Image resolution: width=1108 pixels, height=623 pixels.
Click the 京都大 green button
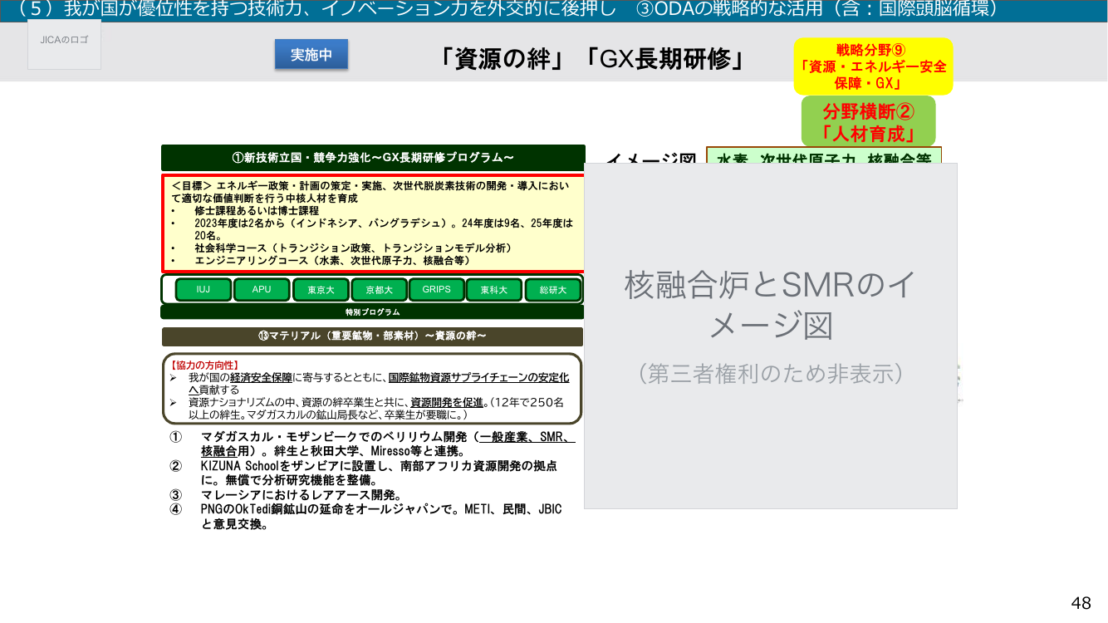[x=379, y=290]
